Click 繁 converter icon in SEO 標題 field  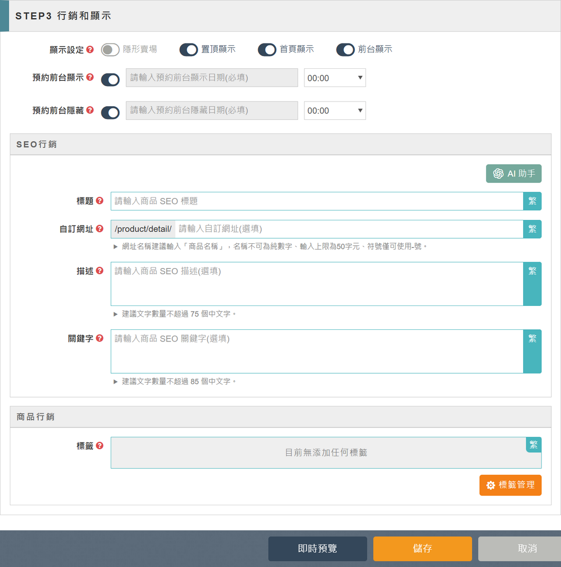tap(532, 201)
